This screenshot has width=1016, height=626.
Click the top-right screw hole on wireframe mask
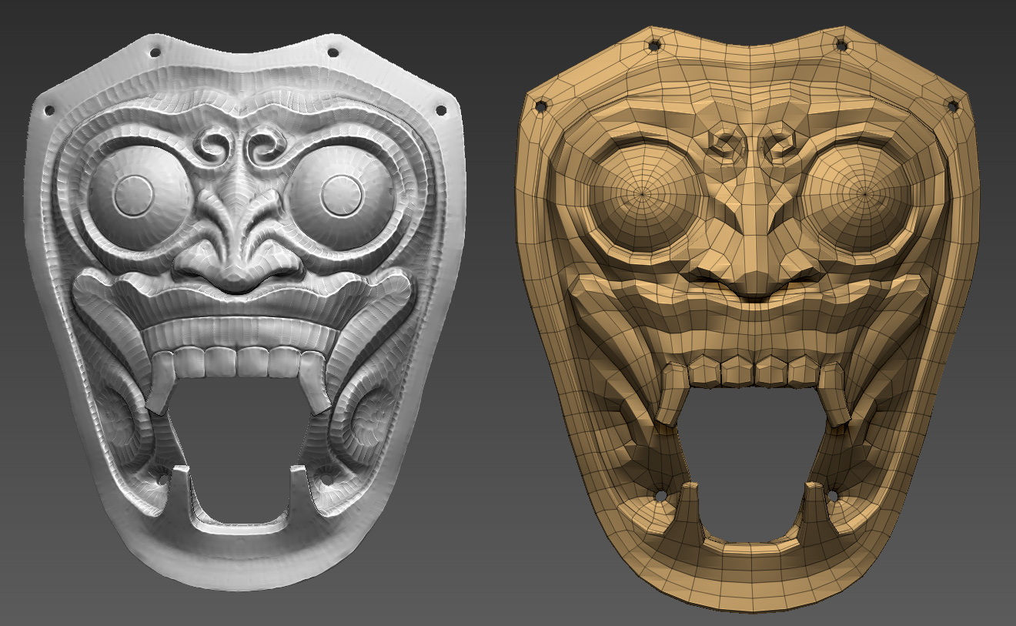(841, 45)
